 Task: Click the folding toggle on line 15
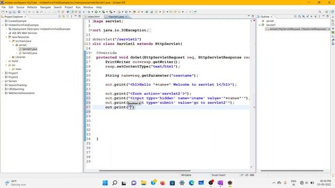pyautogui.click(x=92, y=53)
